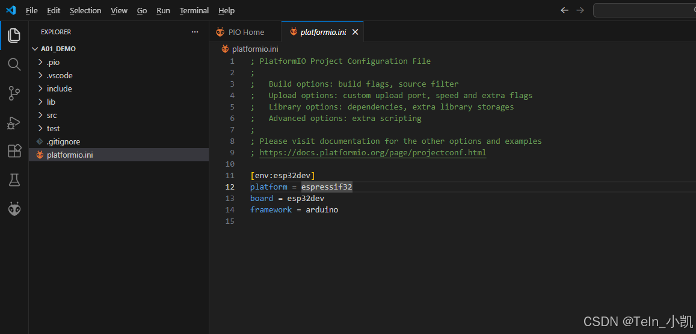Go forward with the right arrow
Screen dimensions: 696x334
point(580,10)
